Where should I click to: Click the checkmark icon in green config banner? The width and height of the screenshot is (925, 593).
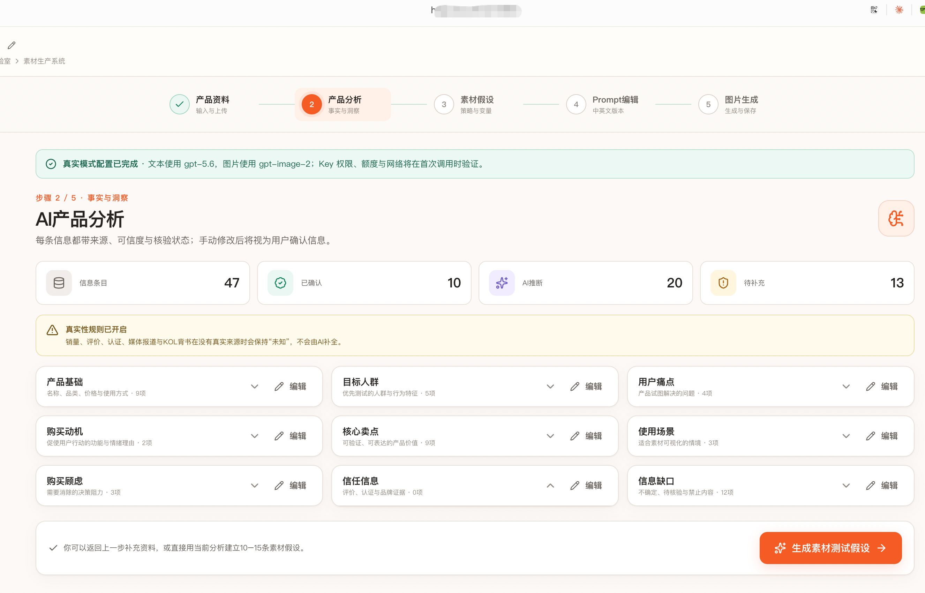click(x=51, y=164)
